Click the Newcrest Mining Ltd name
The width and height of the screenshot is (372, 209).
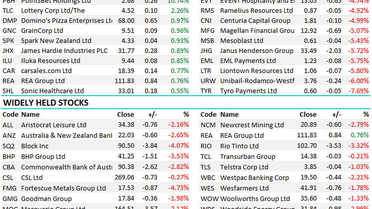252,125
